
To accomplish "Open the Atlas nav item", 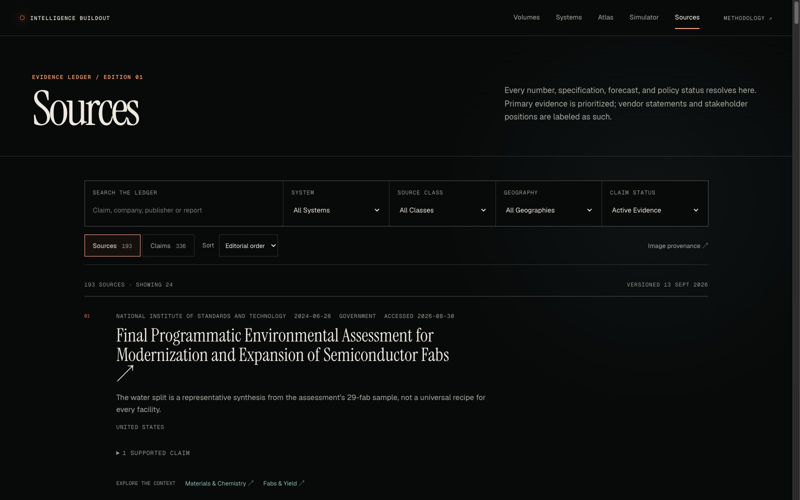I will 605,17.
